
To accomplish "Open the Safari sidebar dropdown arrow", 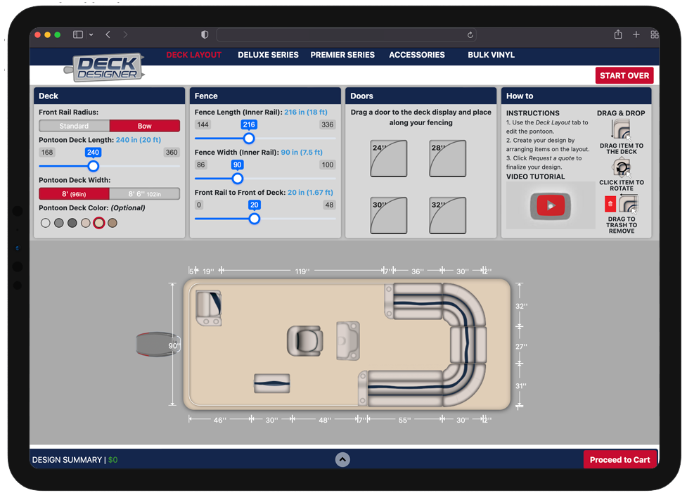I will [91, 34].
